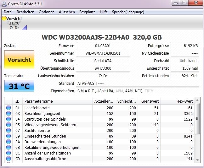Screen dimensions: 204x168
Task: Click the Zustand label
Action: pyautogui.click(x=11, y=46)
